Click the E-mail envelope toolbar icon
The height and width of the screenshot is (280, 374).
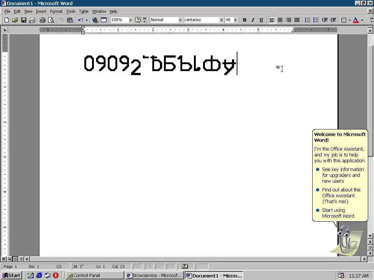32,20
